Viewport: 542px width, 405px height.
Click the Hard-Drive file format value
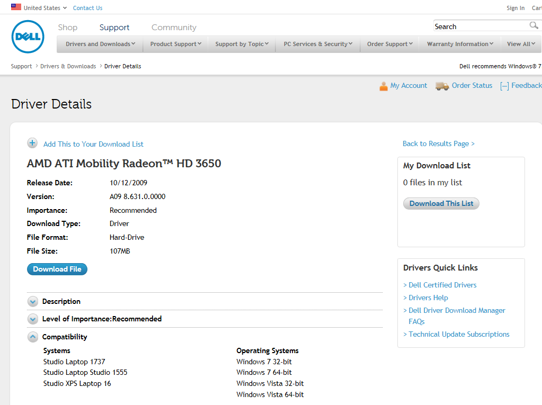click(x=127, y=238)
